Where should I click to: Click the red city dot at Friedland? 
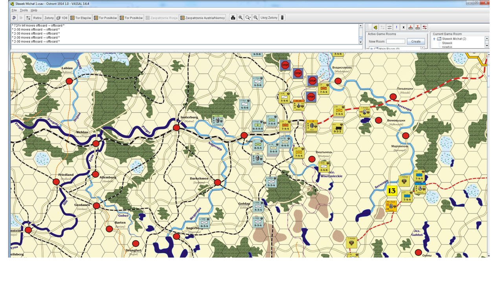coord(56,182)
